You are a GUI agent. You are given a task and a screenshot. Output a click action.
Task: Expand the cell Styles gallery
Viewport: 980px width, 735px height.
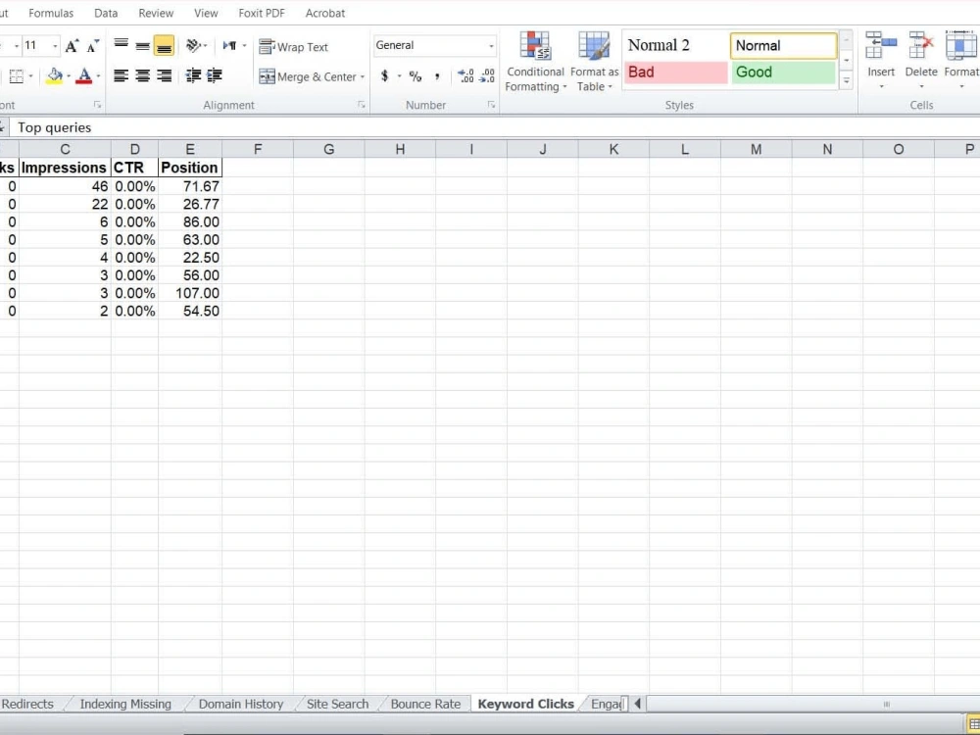point(847,80)
